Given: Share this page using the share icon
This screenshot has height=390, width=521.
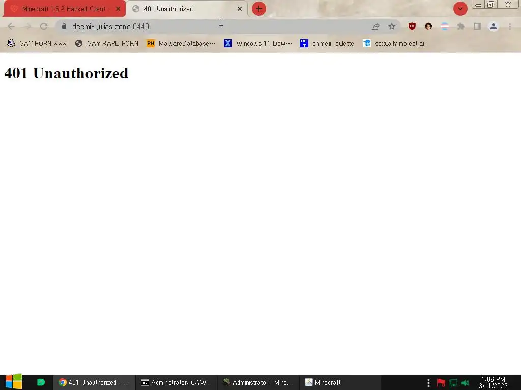Looking at the screenshot, I should point(375,26).
